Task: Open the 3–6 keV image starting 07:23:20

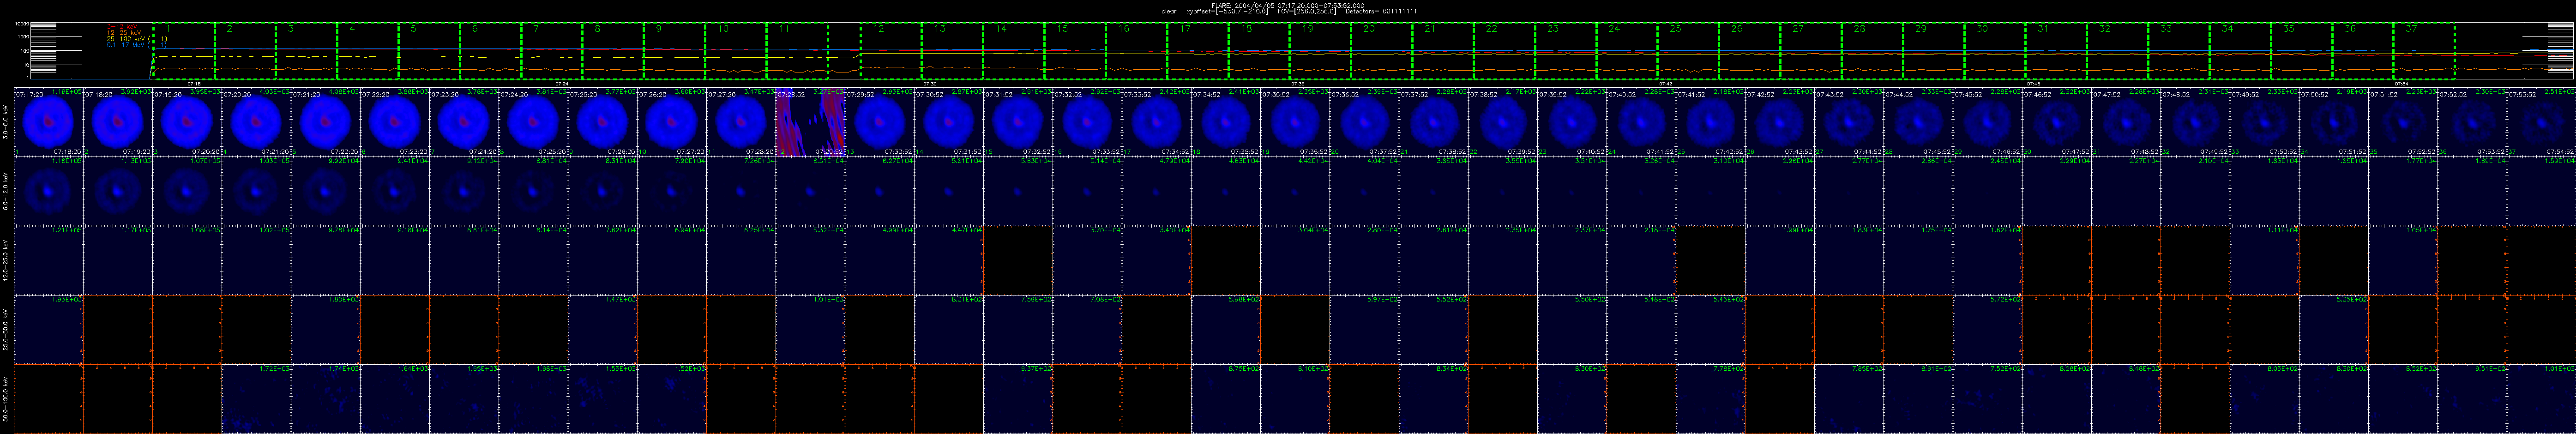Action: 464,122
